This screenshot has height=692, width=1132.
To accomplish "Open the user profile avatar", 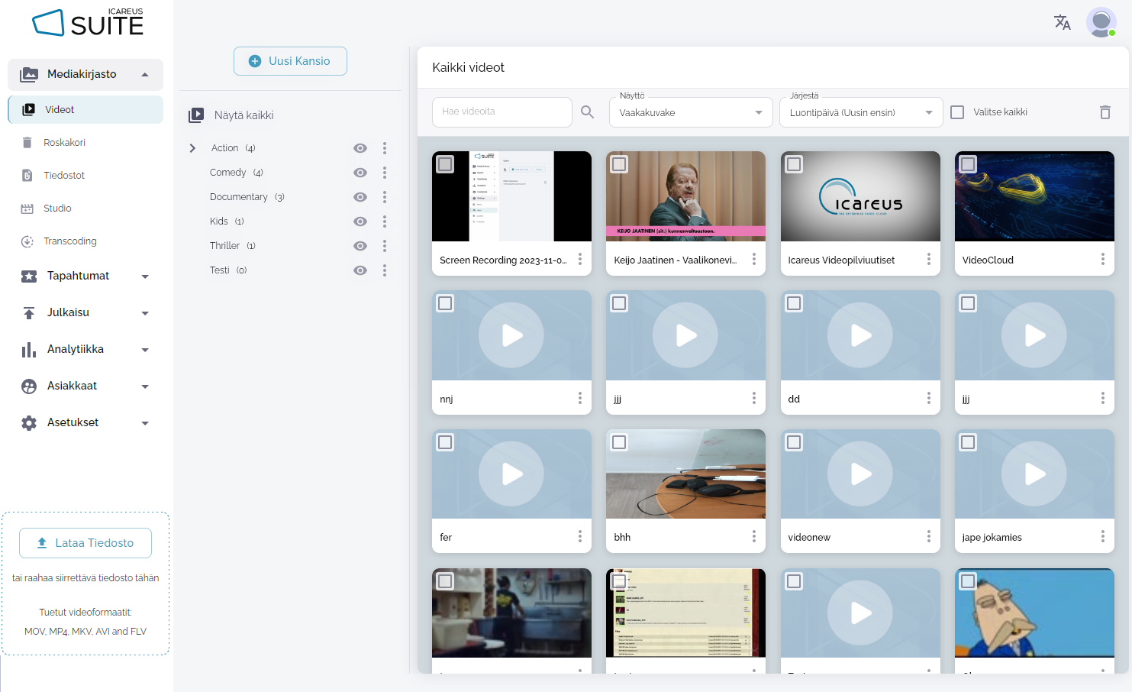I will (x=1101, y=23).
